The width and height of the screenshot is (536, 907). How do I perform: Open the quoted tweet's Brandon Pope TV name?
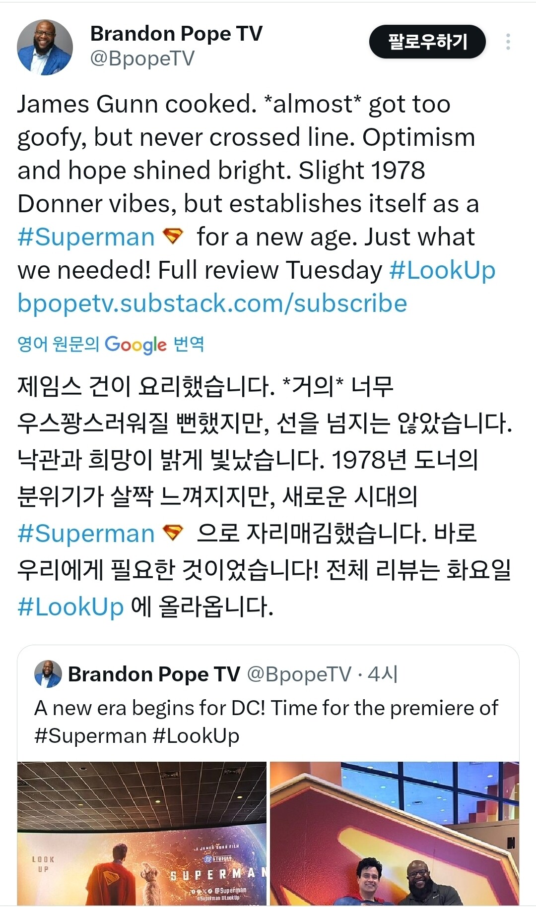[154, 674]
